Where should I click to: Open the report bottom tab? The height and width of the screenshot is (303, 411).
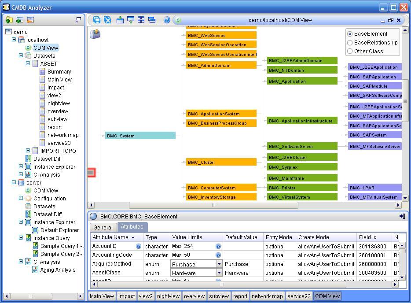[240, 296]
